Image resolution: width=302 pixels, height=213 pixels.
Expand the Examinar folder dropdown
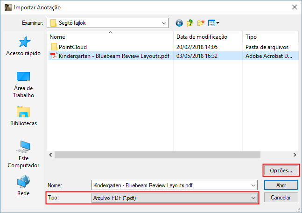[164, 23]
